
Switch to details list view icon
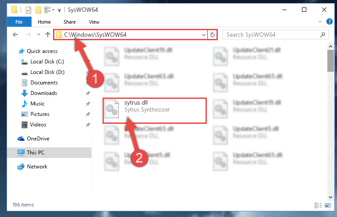(318, 206)
